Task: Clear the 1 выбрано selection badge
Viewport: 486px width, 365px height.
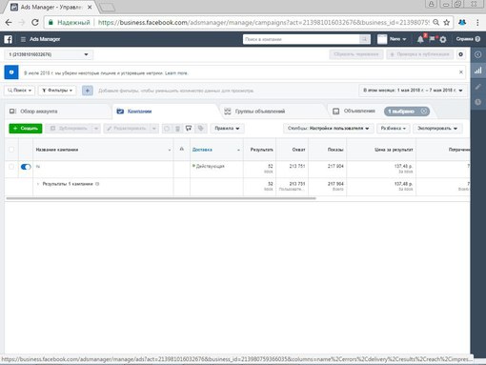Action: 424,111
